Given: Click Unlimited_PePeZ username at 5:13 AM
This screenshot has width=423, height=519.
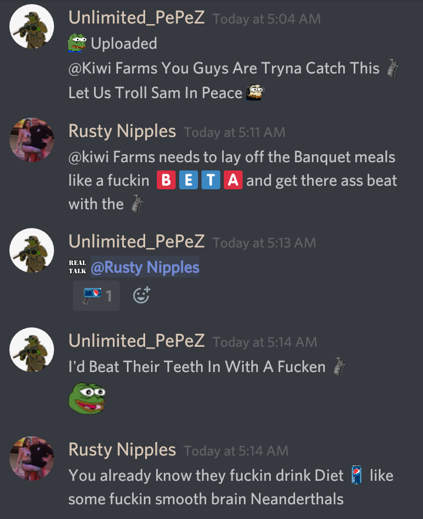Looking at the screenshot, I should point(136,242).
